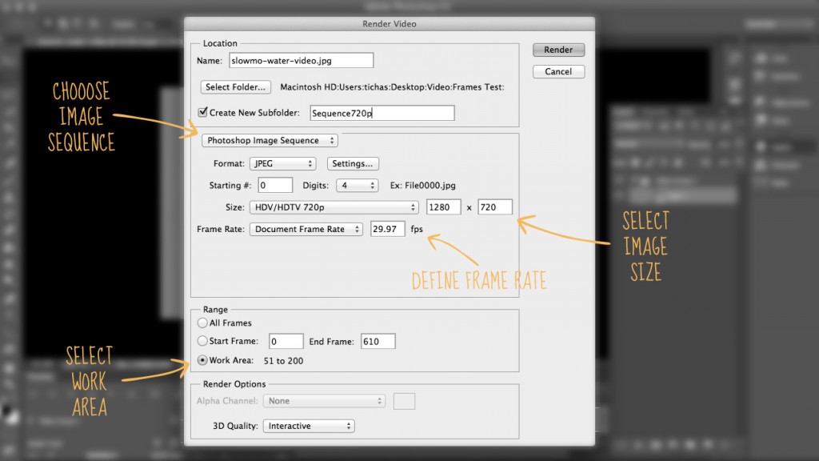Open JPEG Settings dialog via Settings button
Viewport: 819px width, 461px height.
click(353, 163)
